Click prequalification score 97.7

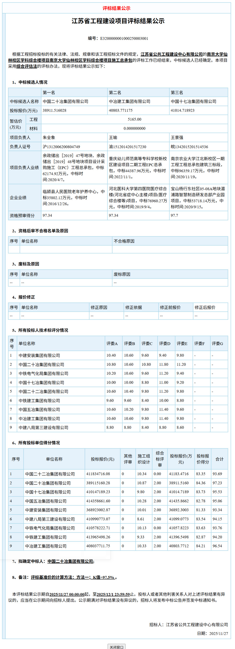(174, 216)
